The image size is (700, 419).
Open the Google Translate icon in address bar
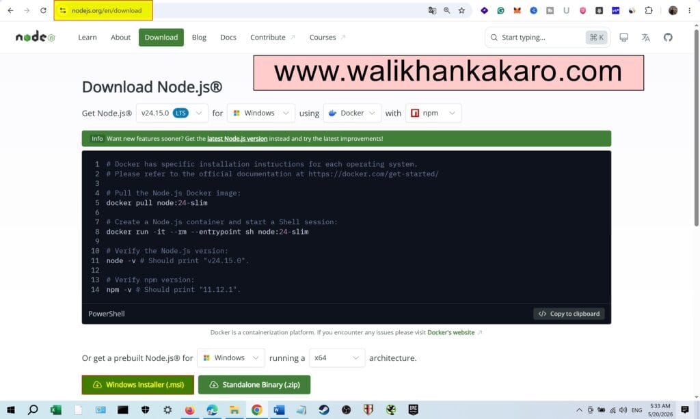coord(432,10)
